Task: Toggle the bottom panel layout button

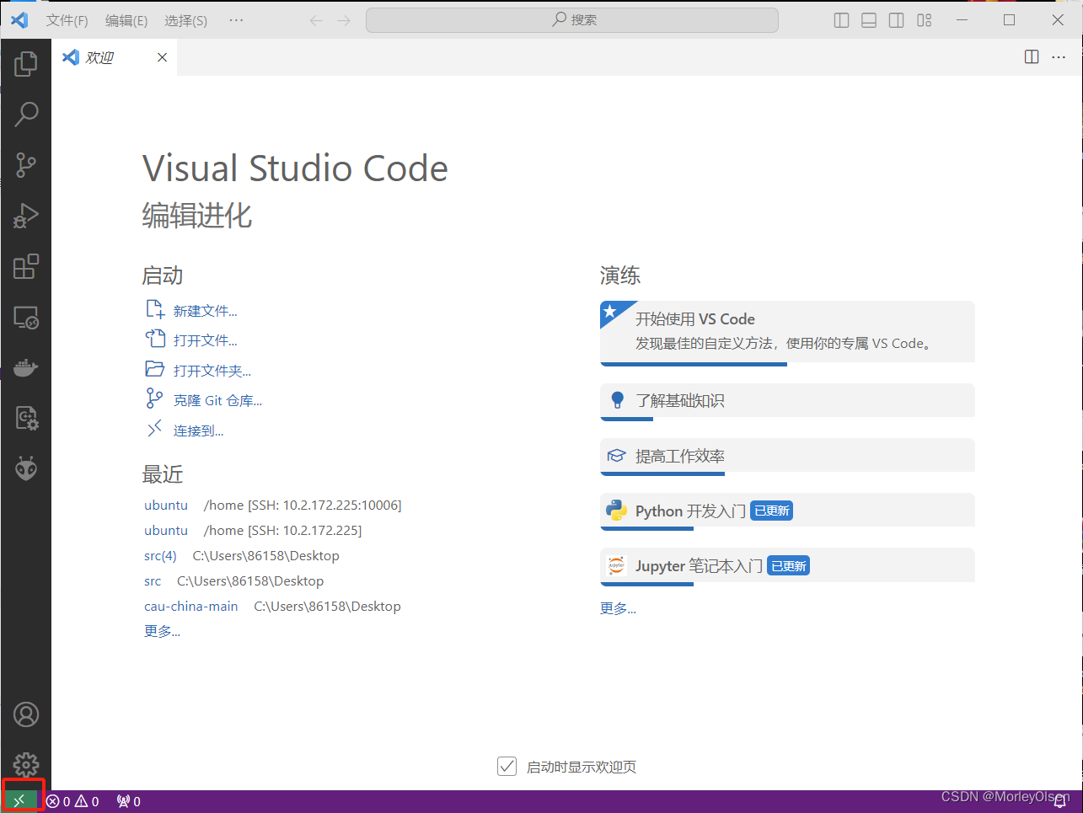Action: (x=869, y=20)
